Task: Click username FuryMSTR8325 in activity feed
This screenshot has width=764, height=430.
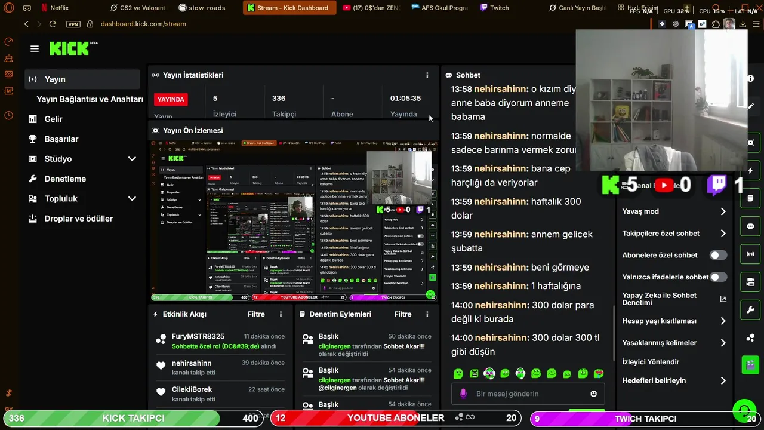Action: point(198,336)
